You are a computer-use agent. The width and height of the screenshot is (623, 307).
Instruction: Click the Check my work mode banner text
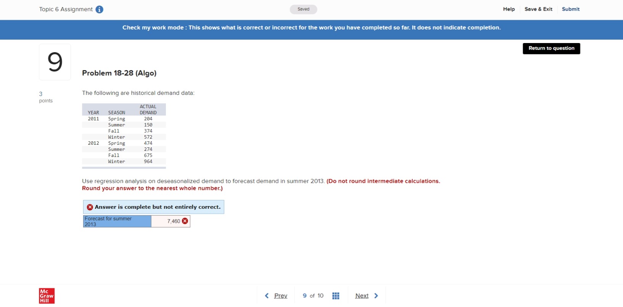pos(311,28)
